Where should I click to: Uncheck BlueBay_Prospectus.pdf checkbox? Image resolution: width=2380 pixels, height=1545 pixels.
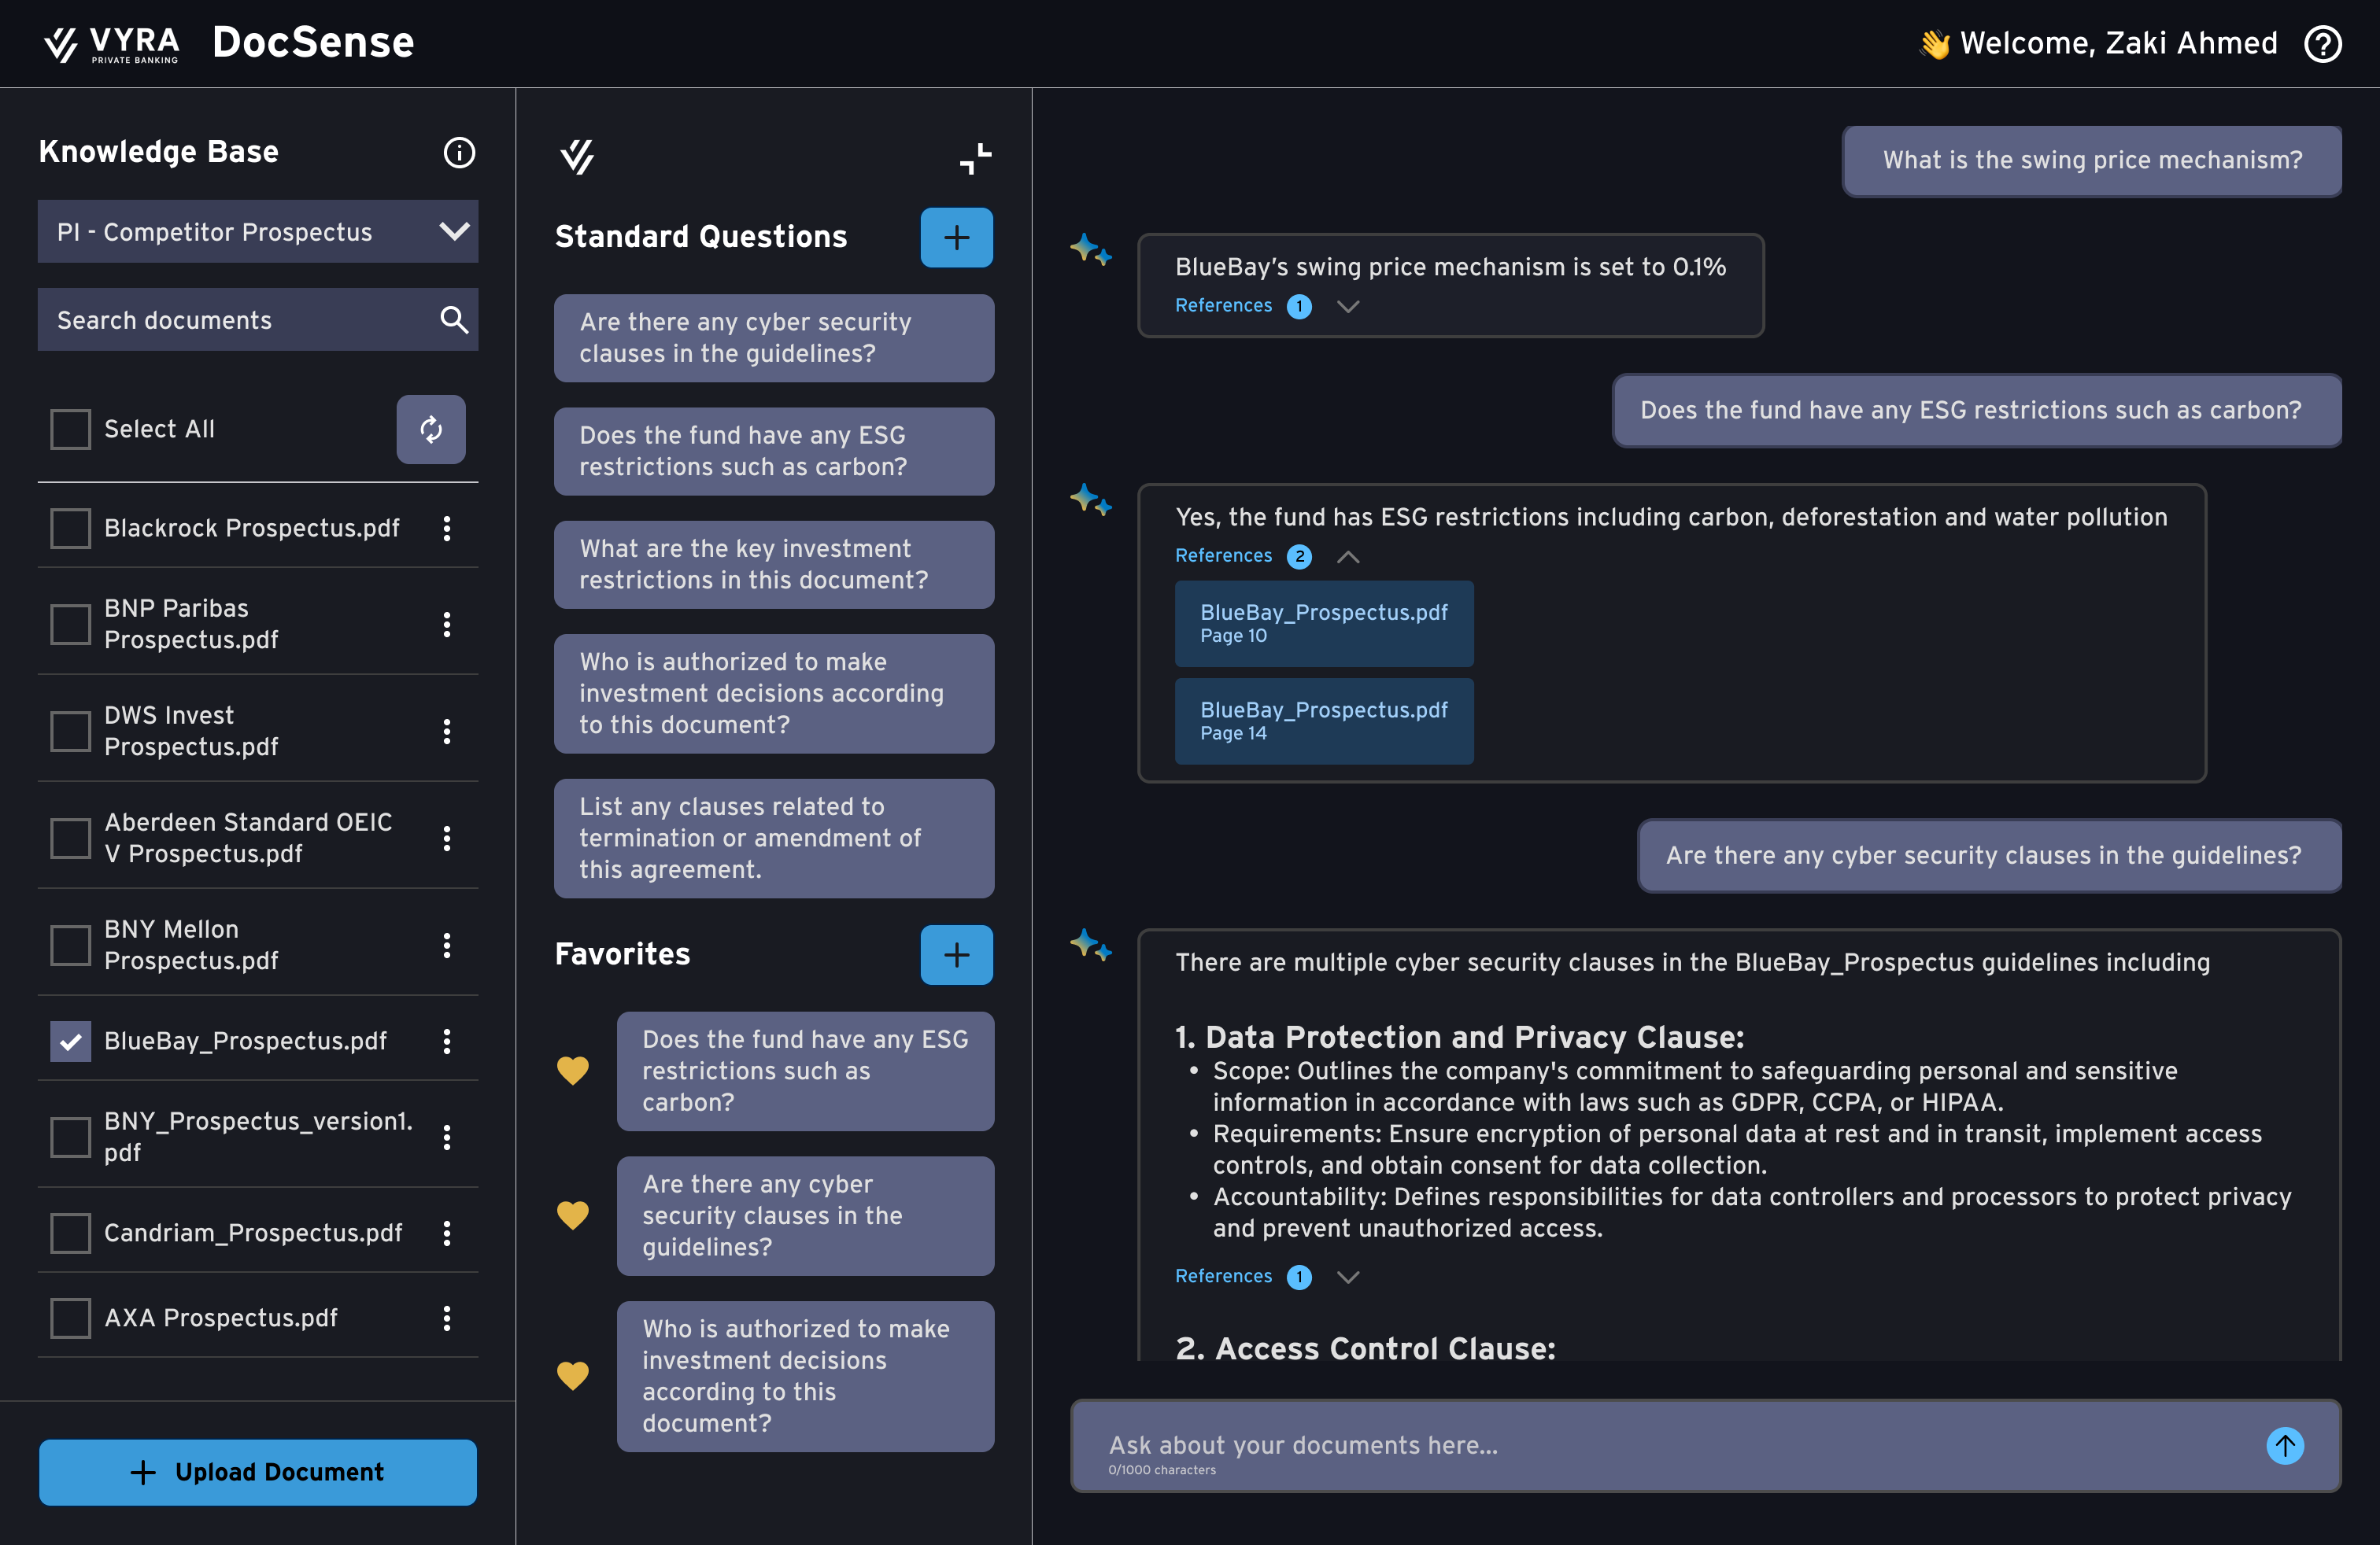[x=70, y=1042]
